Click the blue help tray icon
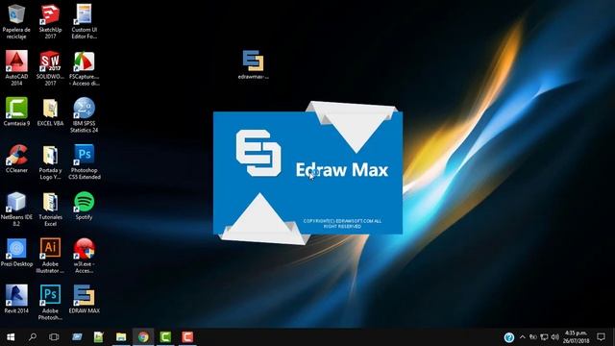 508,337
